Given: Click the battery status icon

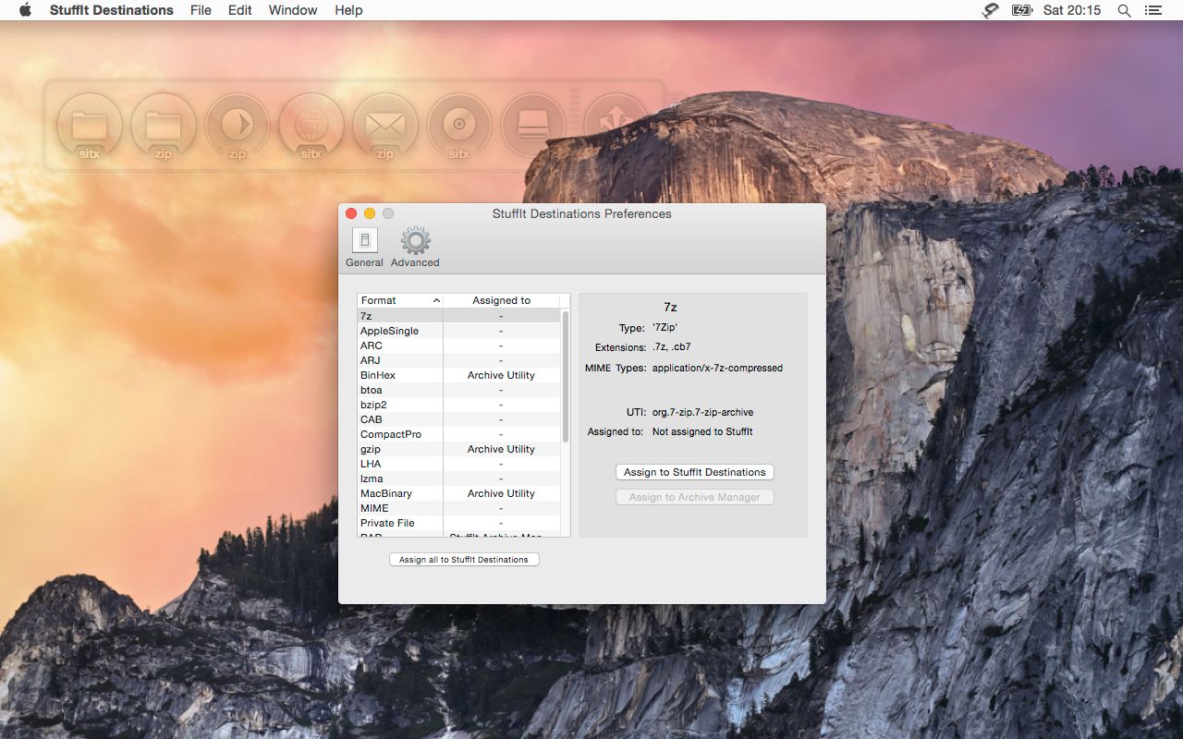Looking at the screenshot, I should click(1021, 10).
